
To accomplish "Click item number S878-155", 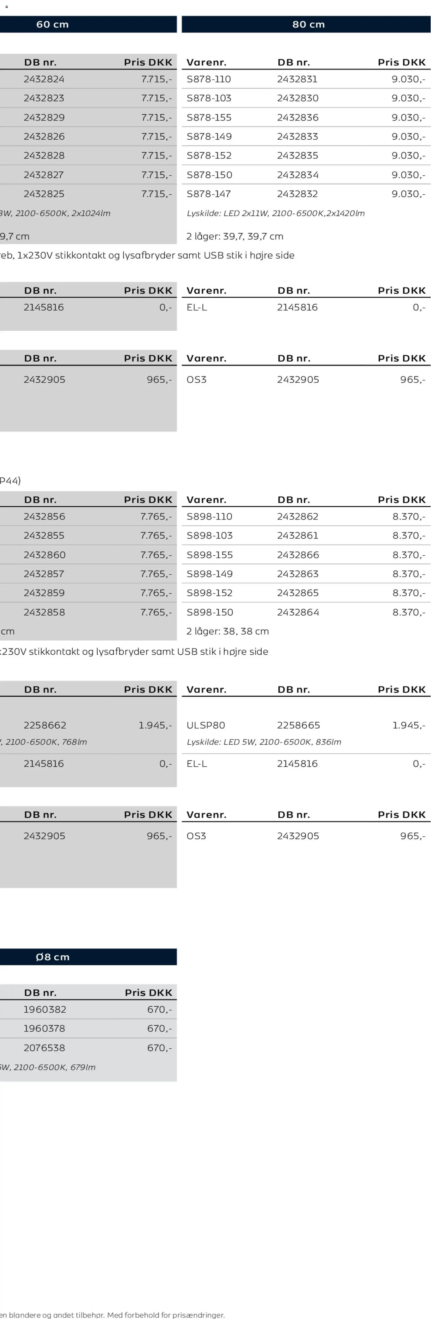I will click(209, 118).
